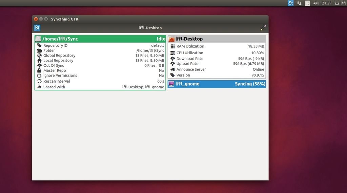Open the keyboard layout 'It' indicator
The image size is (347, 193).
point(307,3)
